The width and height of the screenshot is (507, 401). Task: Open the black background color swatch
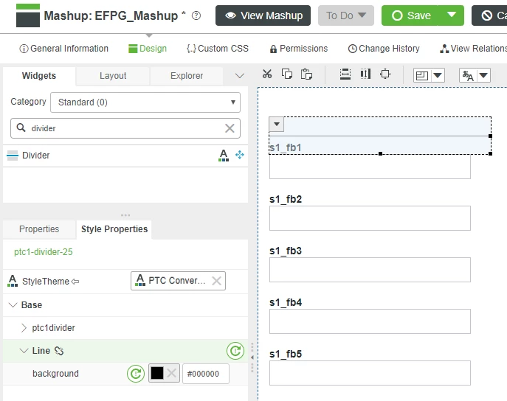[x=157, y=373]
